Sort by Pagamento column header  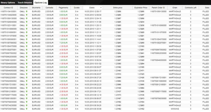point(63,8)
